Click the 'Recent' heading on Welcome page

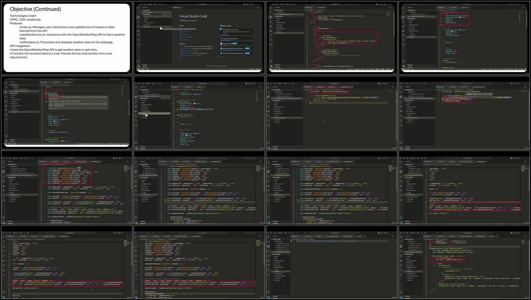tap(182, 44)
